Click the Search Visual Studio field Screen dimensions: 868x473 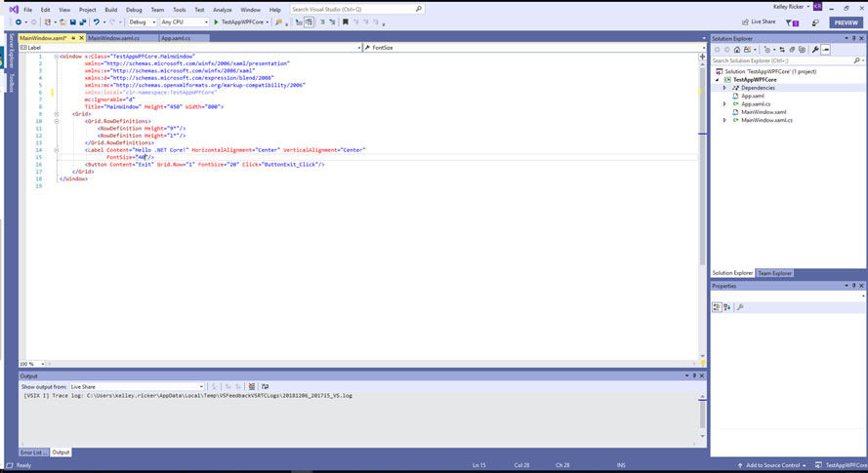[356, 9]
